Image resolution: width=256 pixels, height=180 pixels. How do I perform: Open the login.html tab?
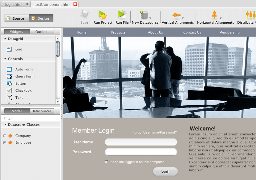(x=14, y=4)
